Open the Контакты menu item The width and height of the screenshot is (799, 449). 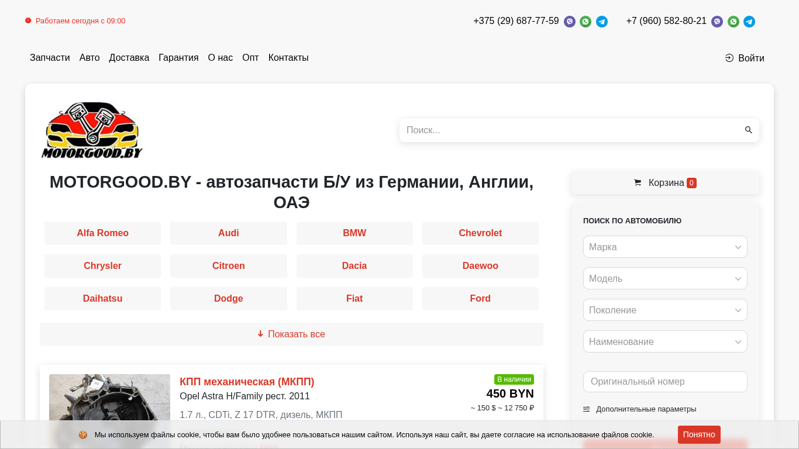pos(288,58)
